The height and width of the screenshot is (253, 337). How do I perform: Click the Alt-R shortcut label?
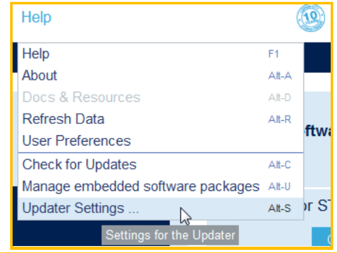279,119
